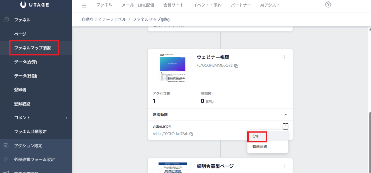Go to イベント・予約 tab
371x173 pixels.
pos(207,5)
